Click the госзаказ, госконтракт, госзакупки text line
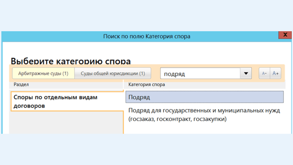The width and height of the screenshot is (293, 165). point(178,119)
